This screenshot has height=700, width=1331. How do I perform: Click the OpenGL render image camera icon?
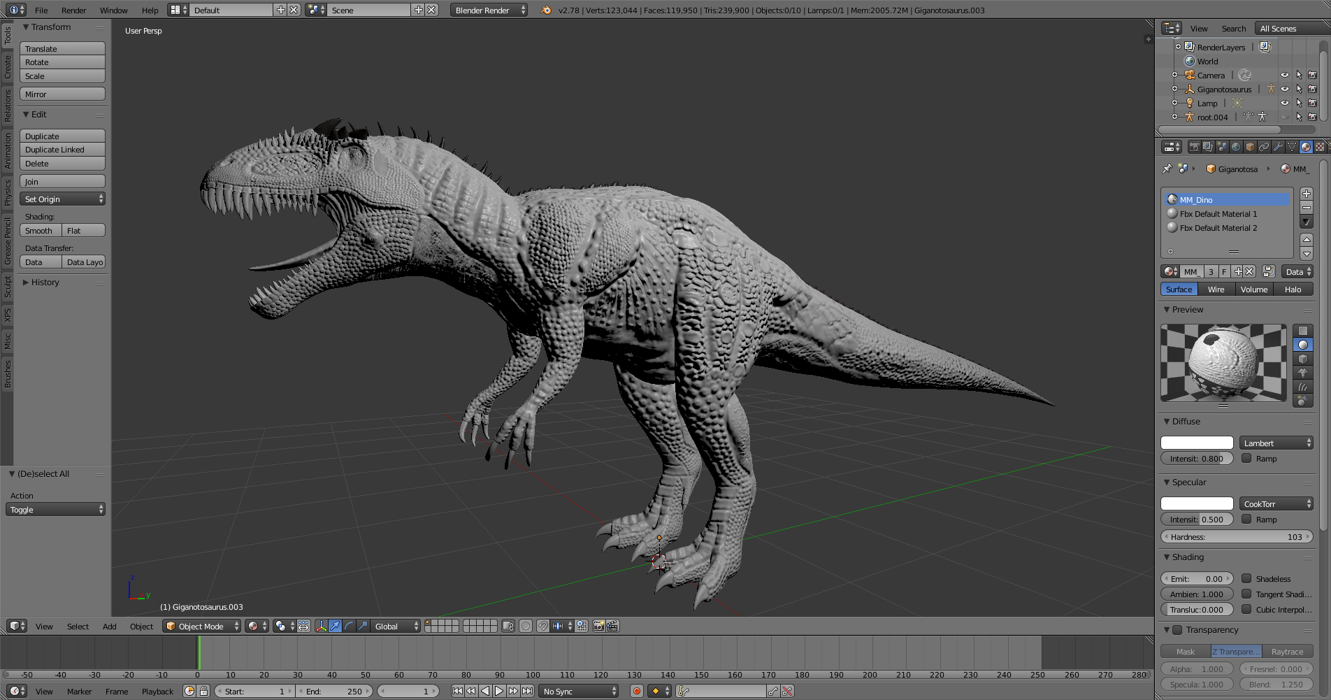click(598, 626)
